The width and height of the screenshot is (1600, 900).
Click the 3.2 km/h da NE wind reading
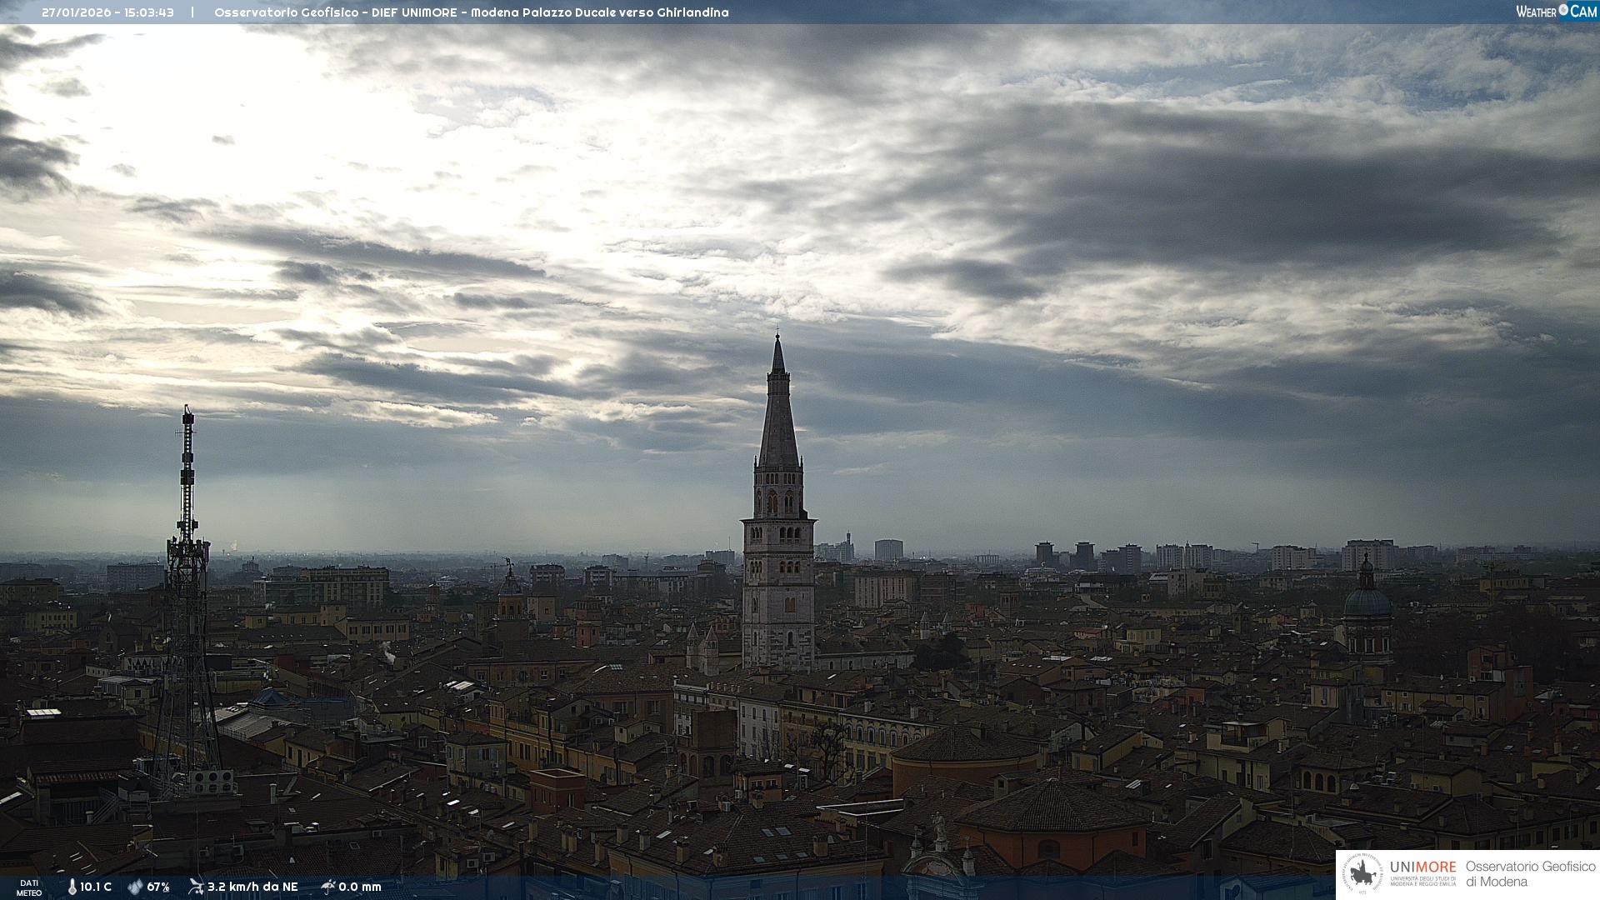pos(252,887)
